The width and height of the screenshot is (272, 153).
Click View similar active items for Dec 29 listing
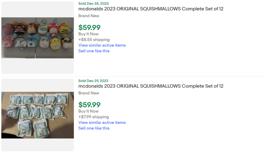click(x=102, y=122)
